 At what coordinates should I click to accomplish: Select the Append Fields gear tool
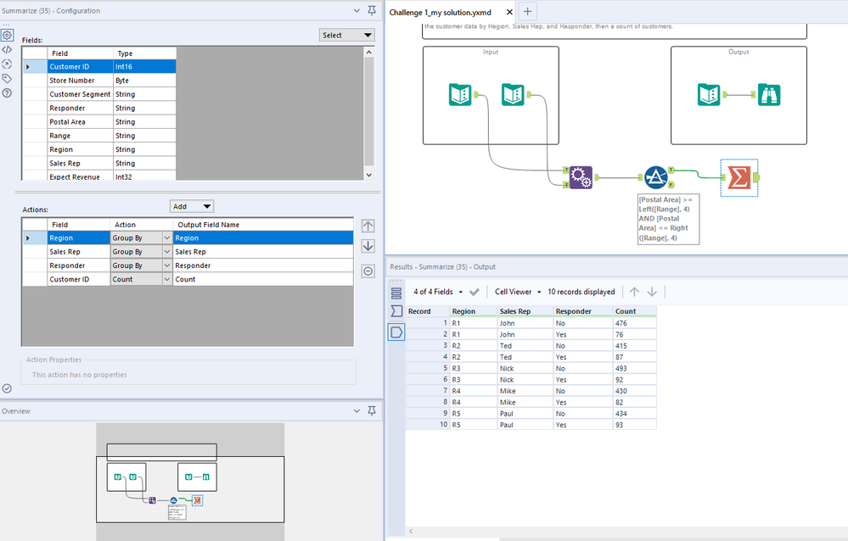(580, 177)
